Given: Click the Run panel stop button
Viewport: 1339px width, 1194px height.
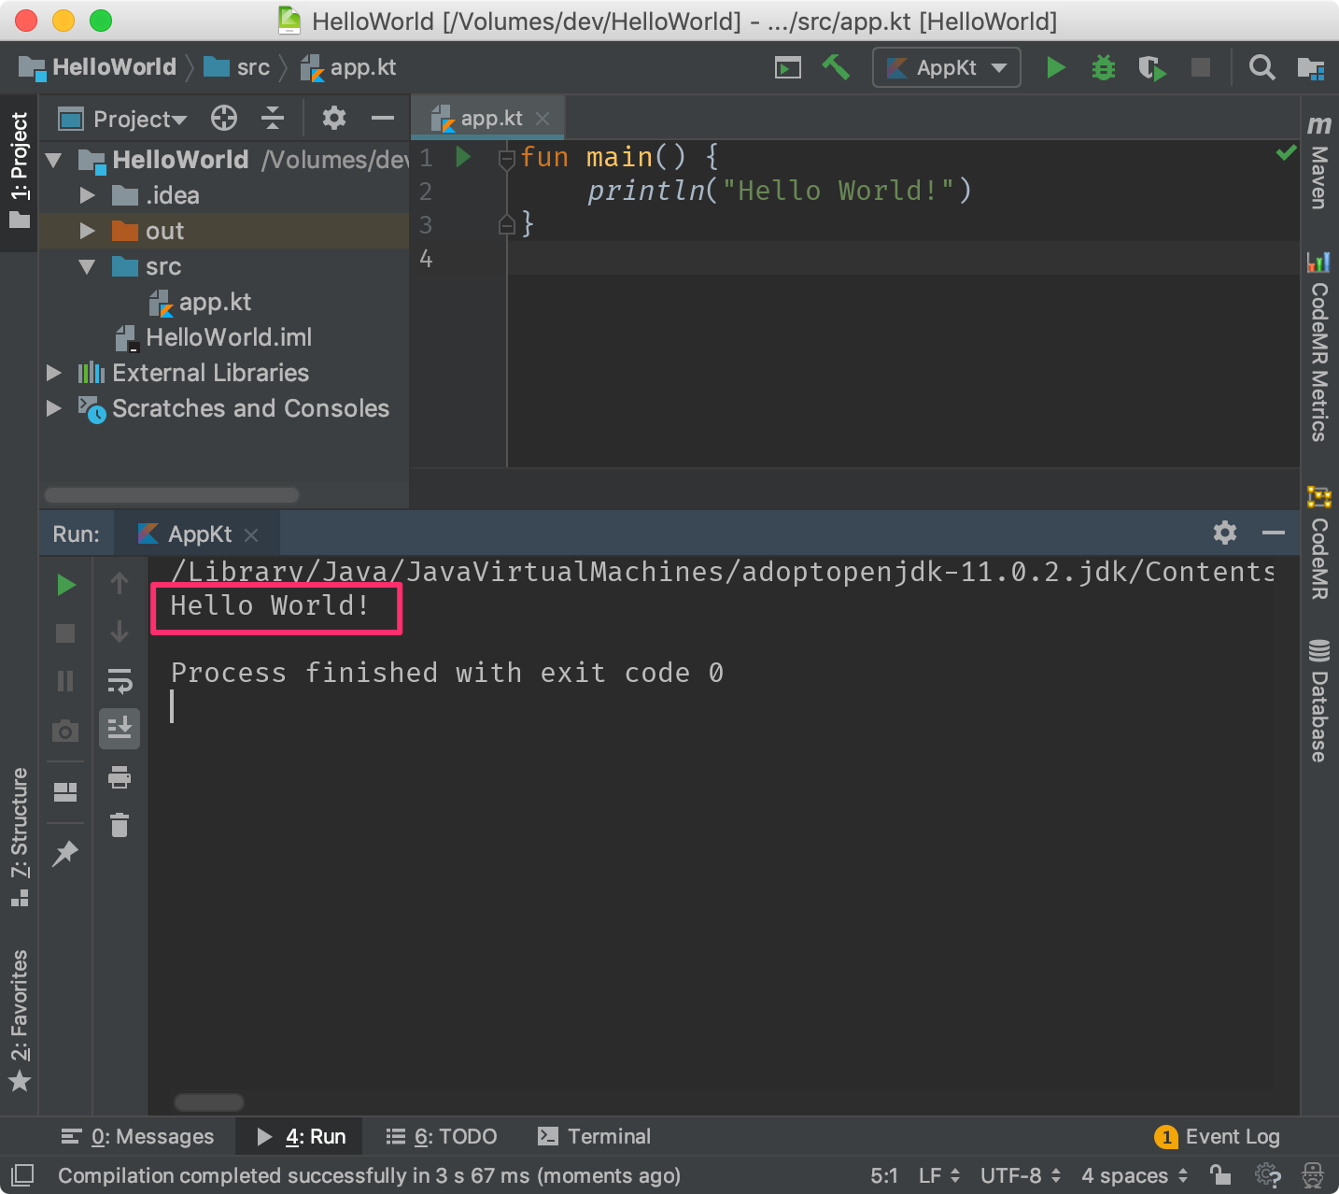Looking at the screenshot, I should point(65,633).
